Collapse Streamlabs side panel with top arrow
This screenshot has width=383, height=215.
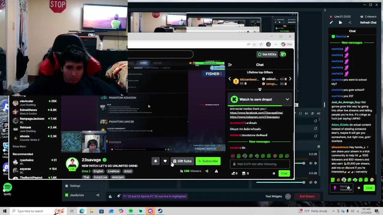(x=325, y=10)
